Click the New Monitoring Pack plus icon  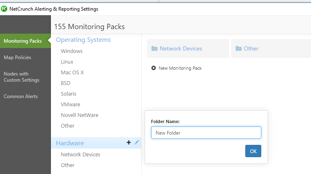pos(154,68)
